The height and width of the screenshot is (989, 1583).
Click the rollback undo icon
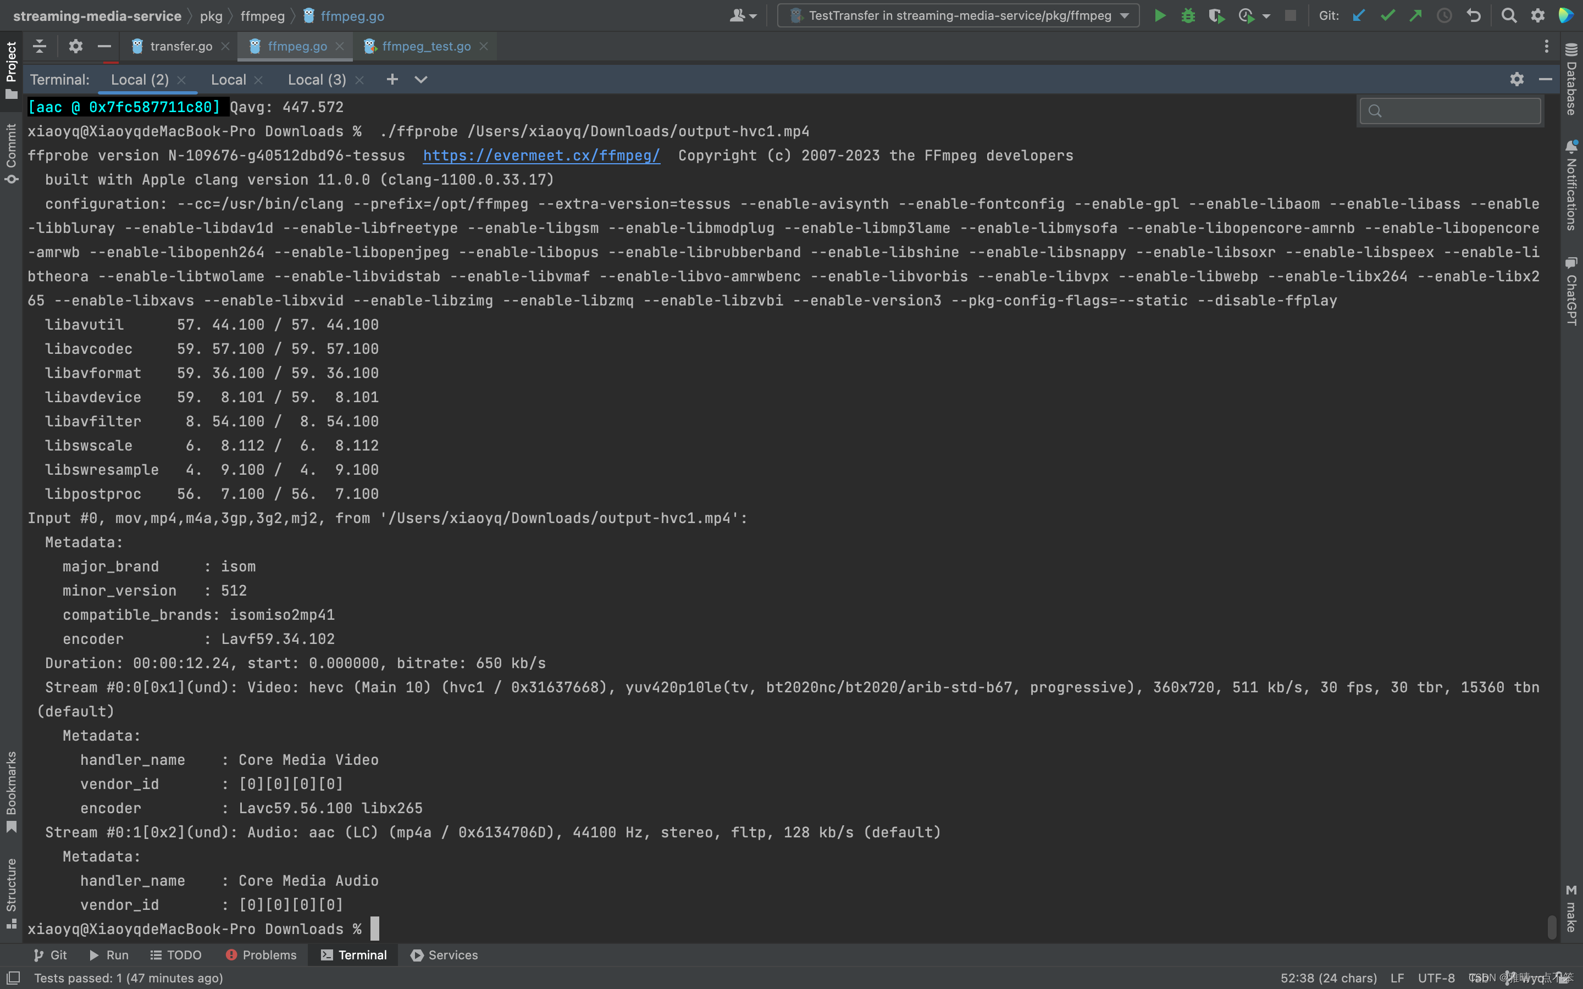coord(1473,16)
